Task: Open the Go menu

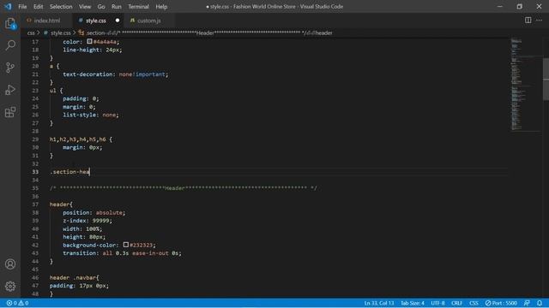Action: (101, 6)
